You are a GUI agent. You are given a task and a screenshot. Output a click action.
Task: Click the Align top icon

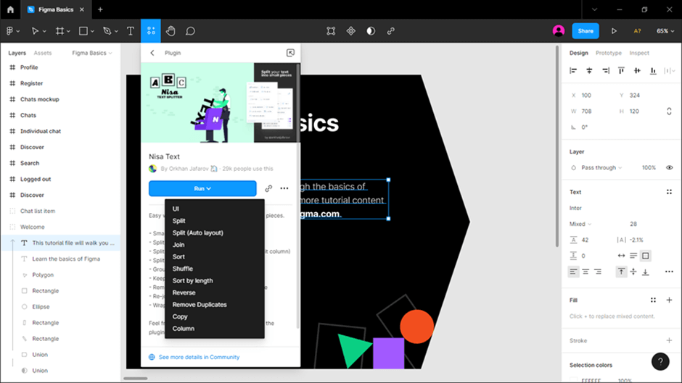pyautogui.click(x=621, y=70)
